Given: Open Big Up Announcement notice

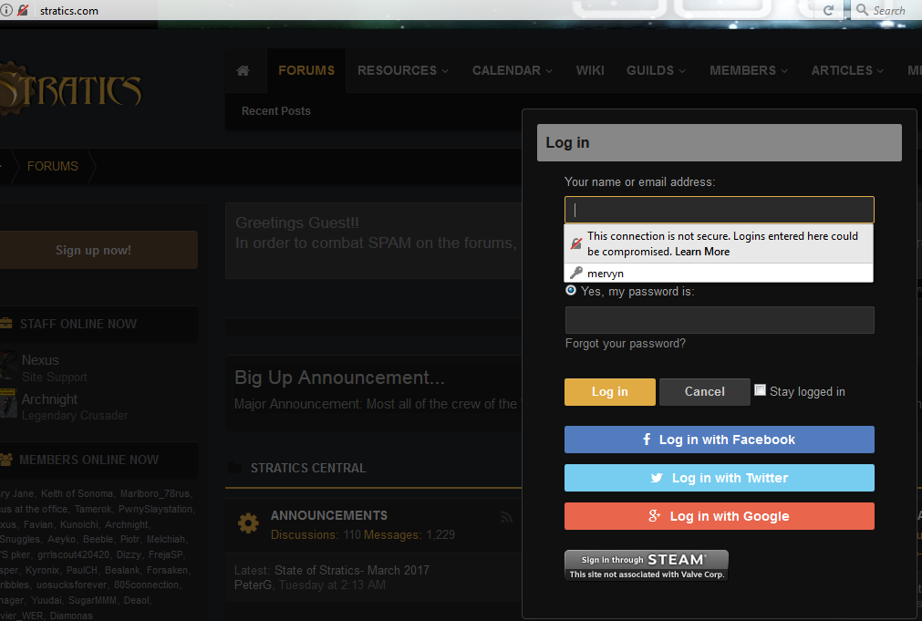Looking at the screenshot, I should click(x=339, y=378).
